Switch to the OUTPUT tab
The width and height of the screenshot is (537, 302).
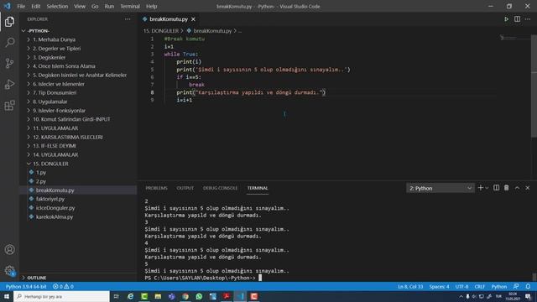185,188
